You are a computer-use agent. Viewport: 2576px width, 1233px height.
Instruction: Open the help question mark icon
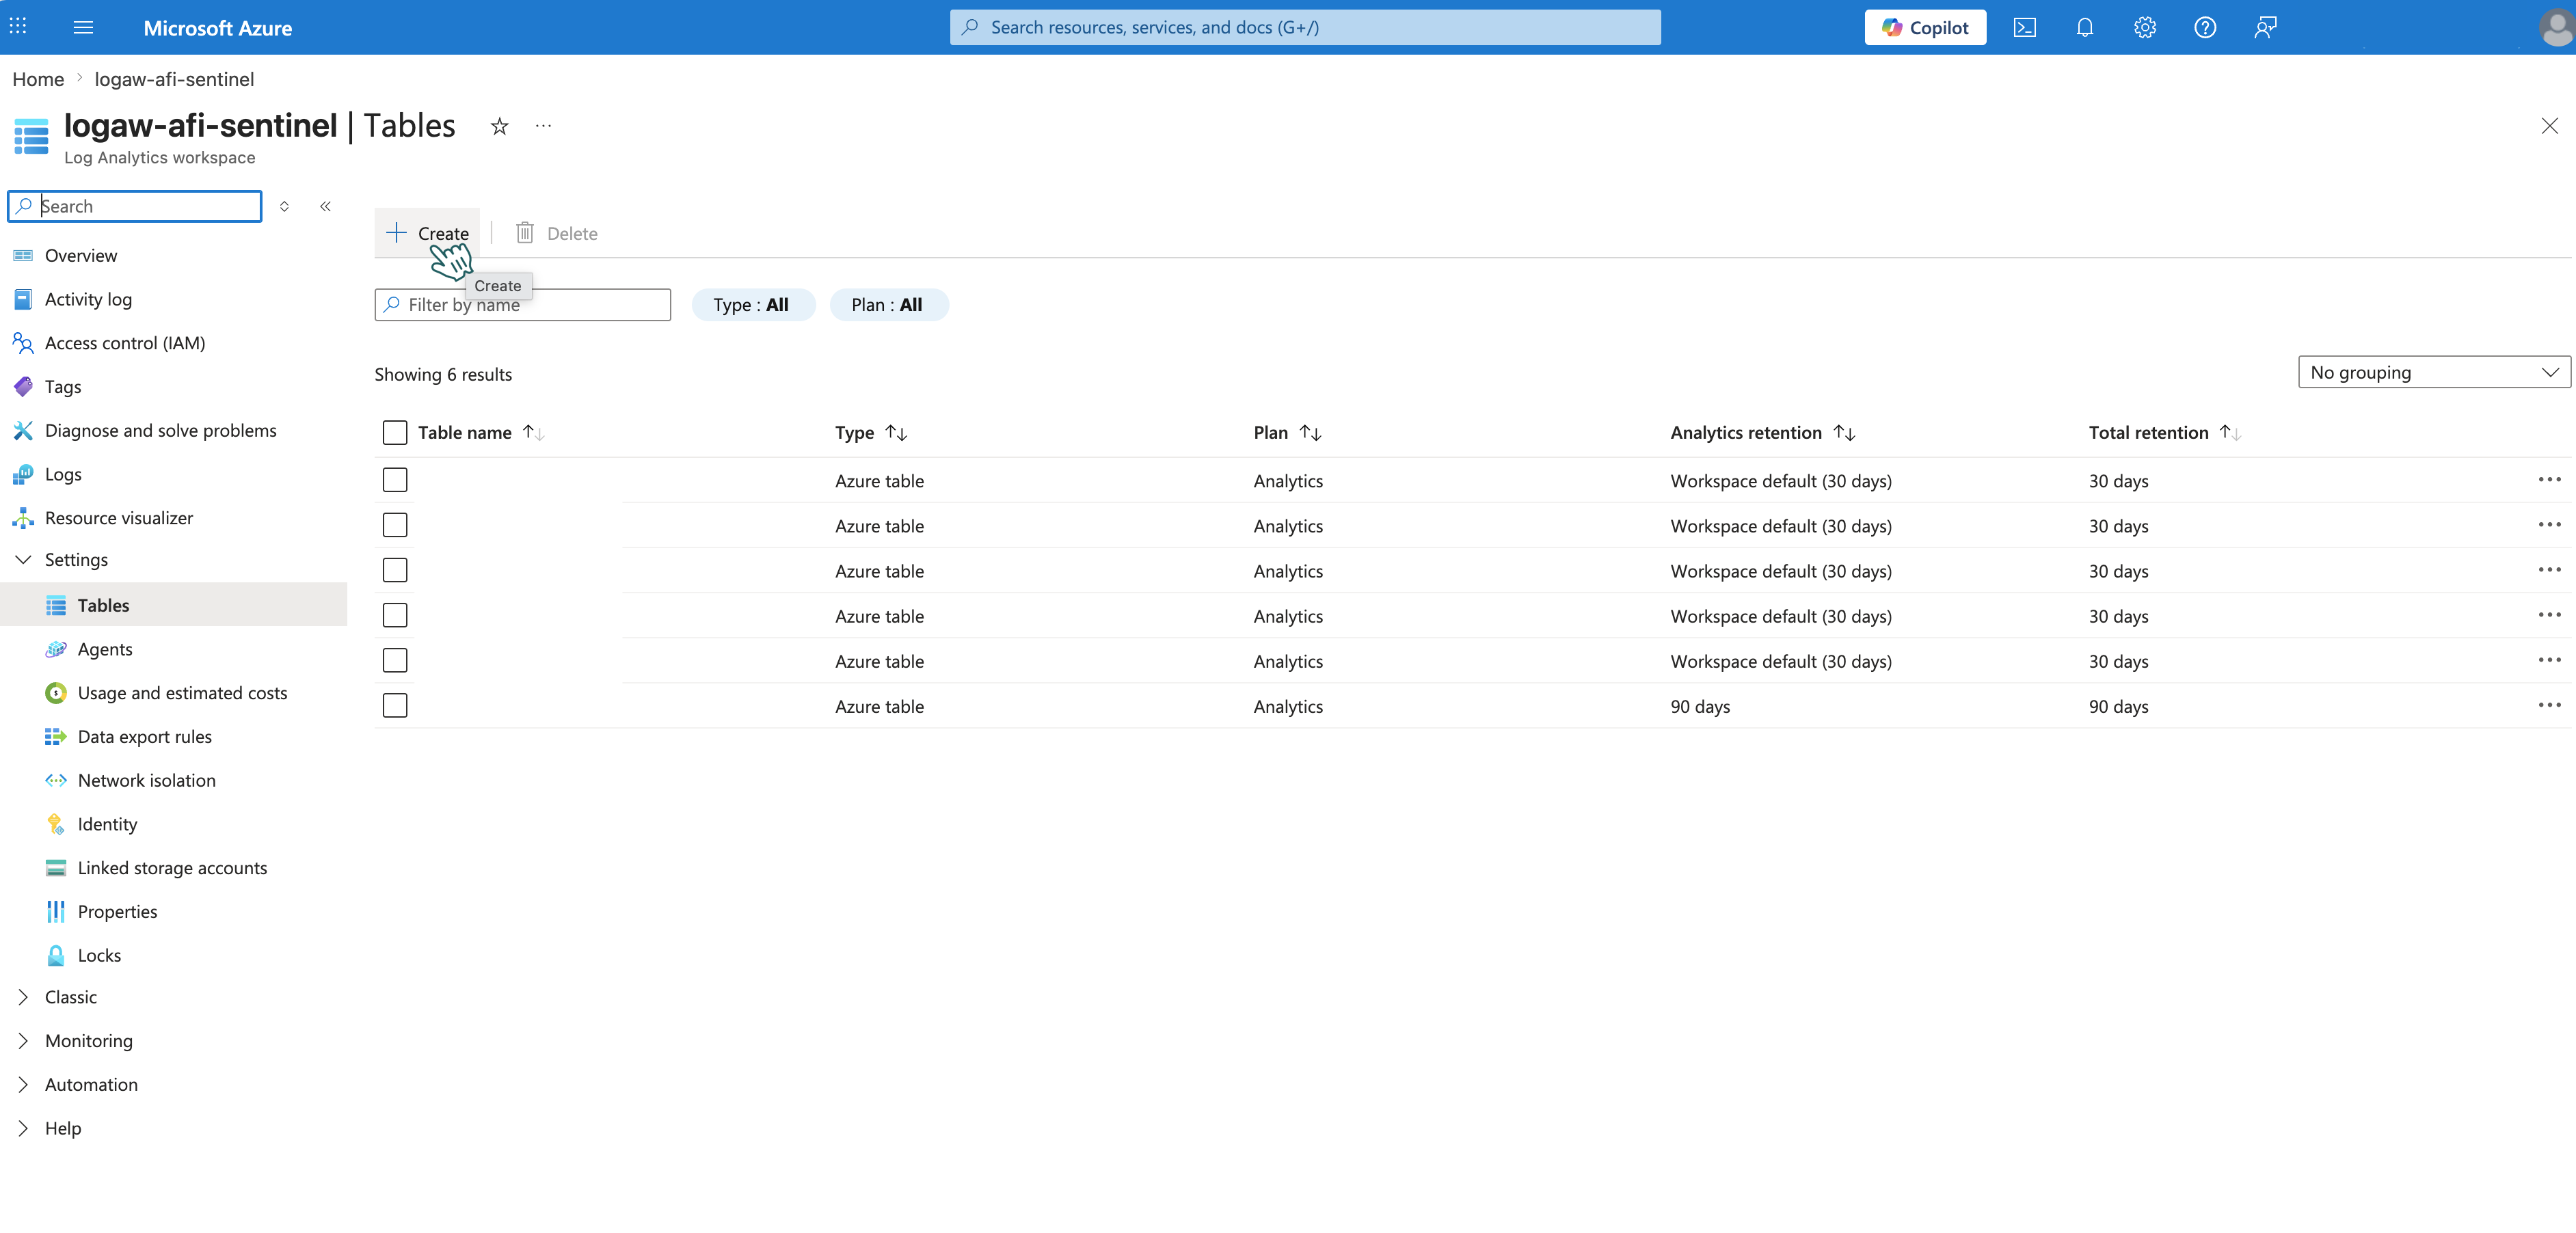tap(2205, 27)
